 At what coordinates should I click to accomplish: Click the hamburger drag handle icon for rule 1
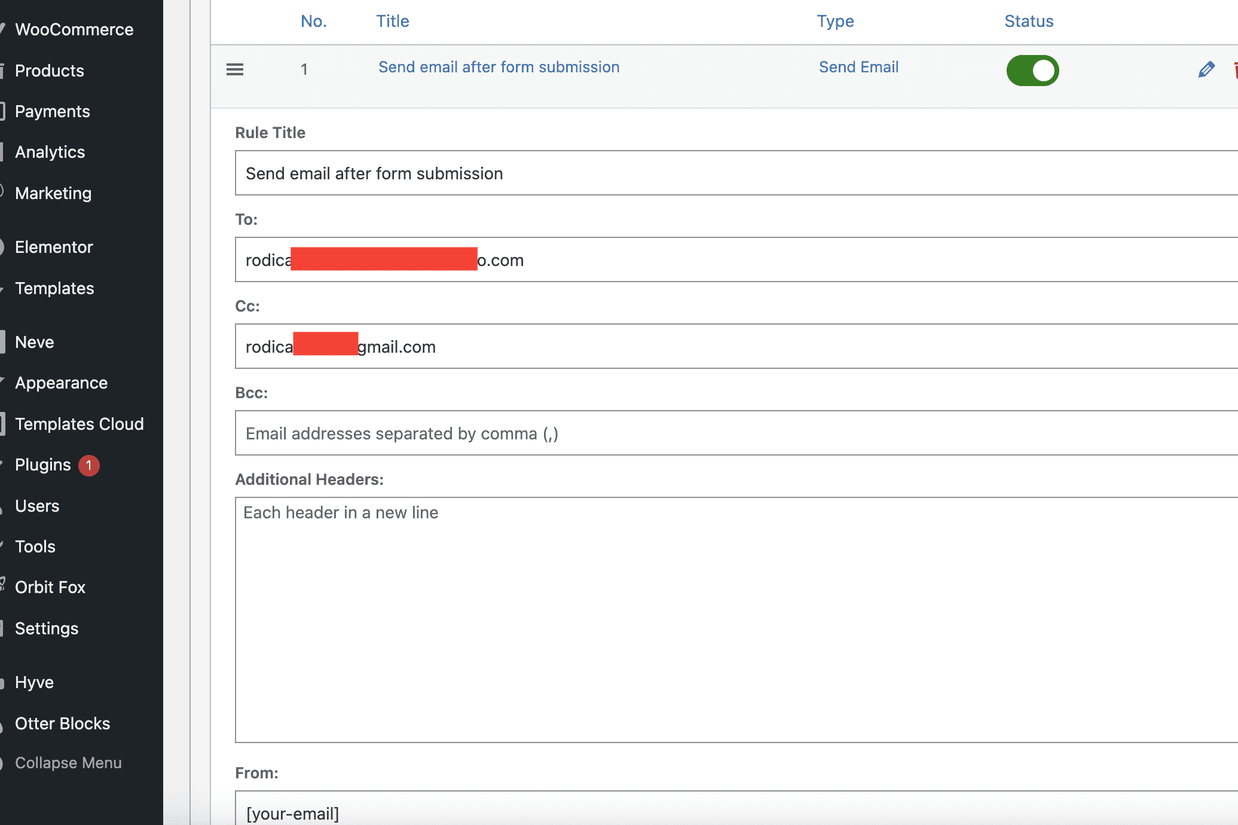tap(235, 70)
